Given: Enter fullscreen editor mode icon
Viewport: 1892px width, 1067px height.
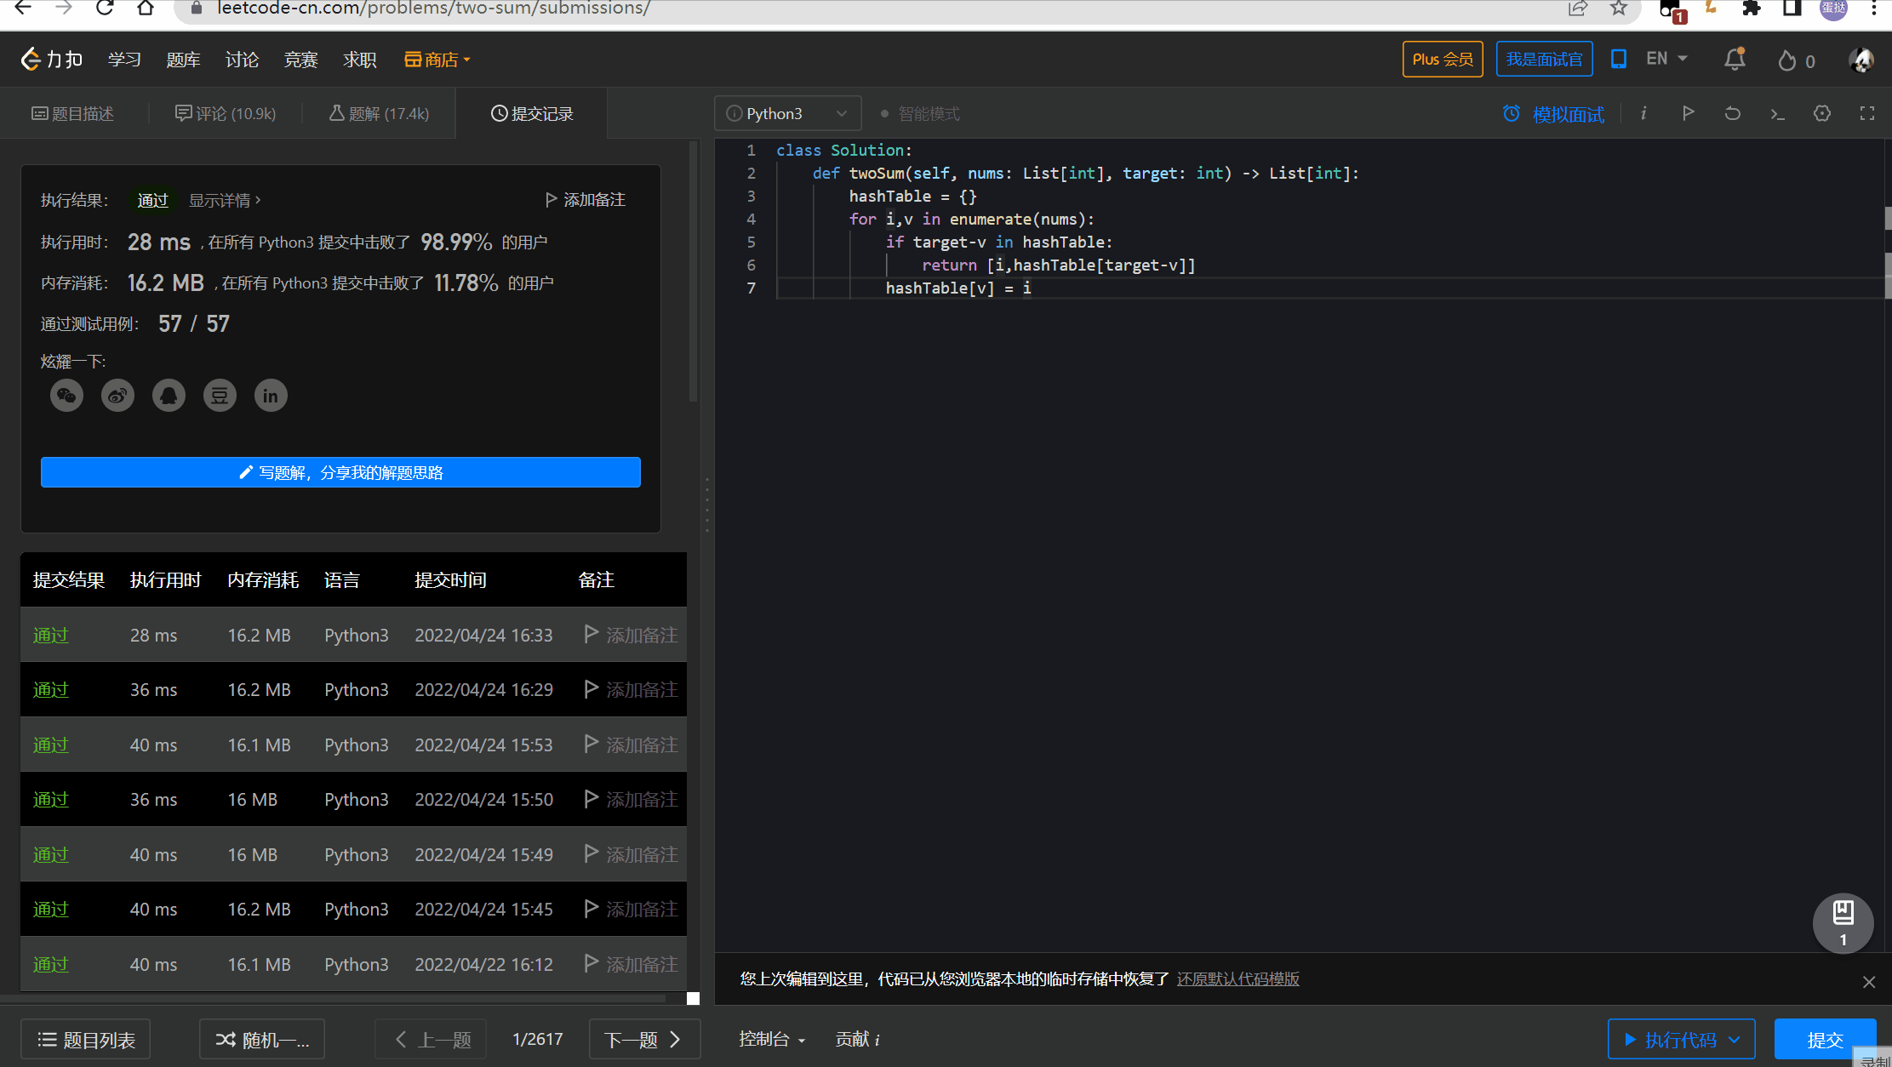Looking at the screenshot, I should pyautogui.click(x=1866, y=113).
